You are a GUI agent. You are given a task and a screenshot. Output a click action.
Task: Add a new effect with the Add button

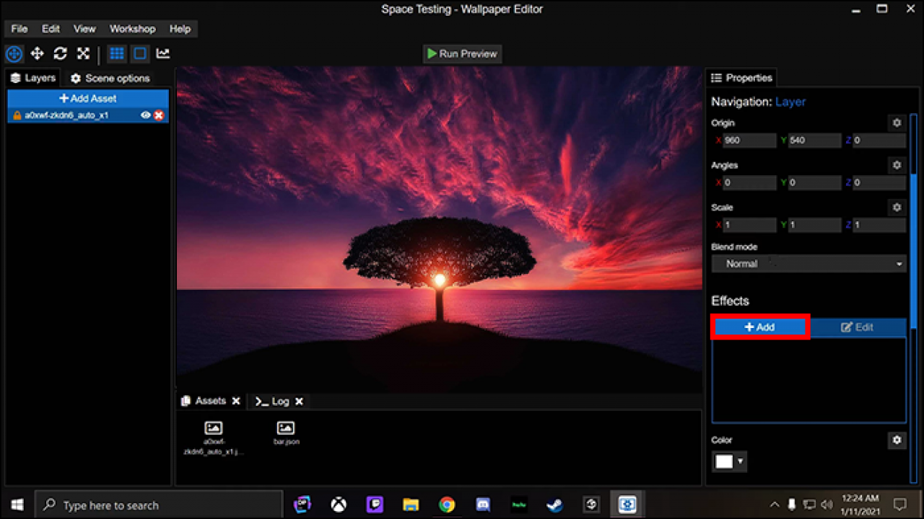pyautogui.click(x=759, y=327)
